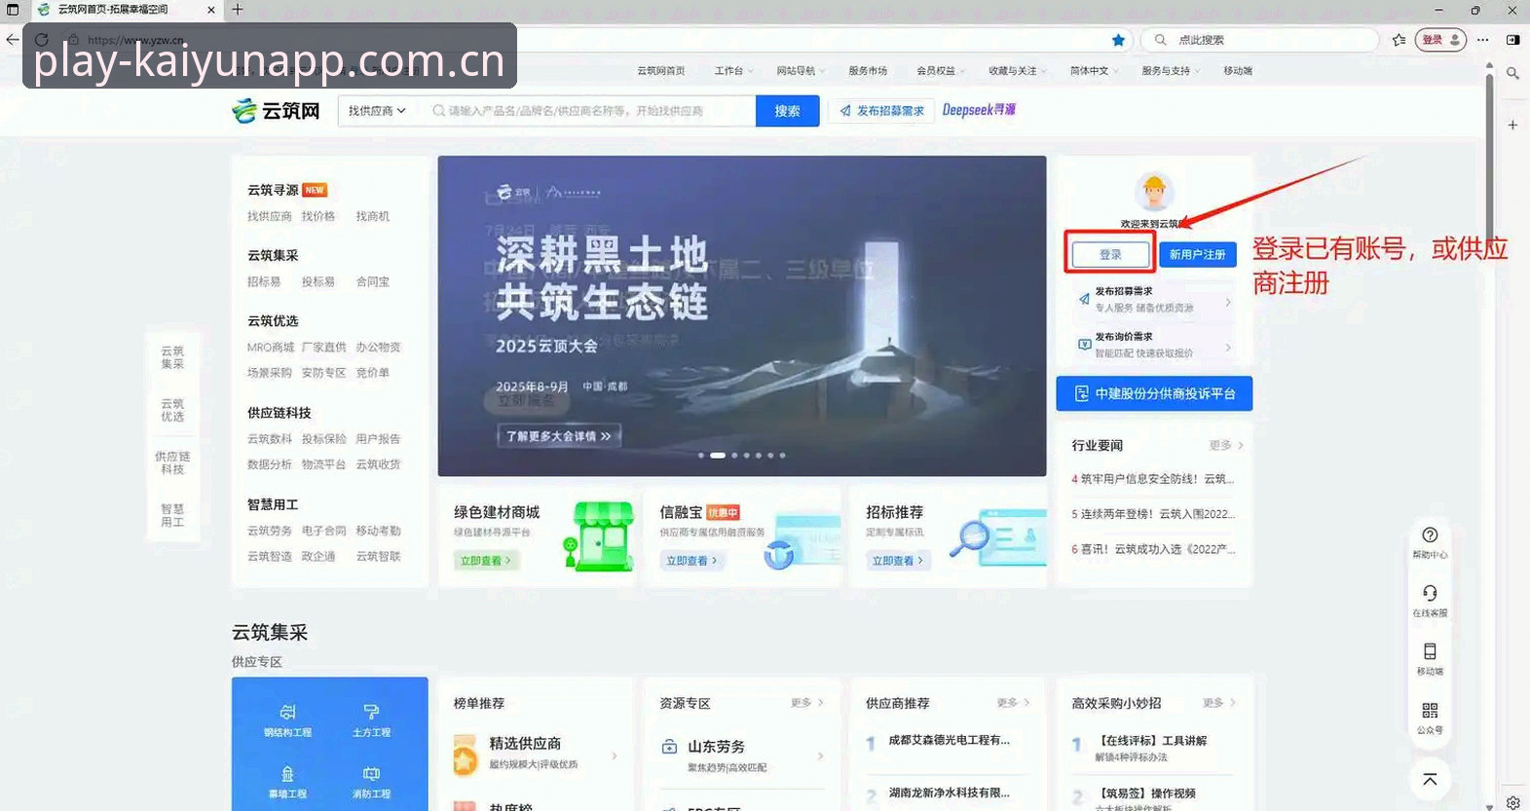Image resolution: width=1530 pixels, height=811 pixels.
Task: Select first banner carousel dot
Action: point(701,455)
